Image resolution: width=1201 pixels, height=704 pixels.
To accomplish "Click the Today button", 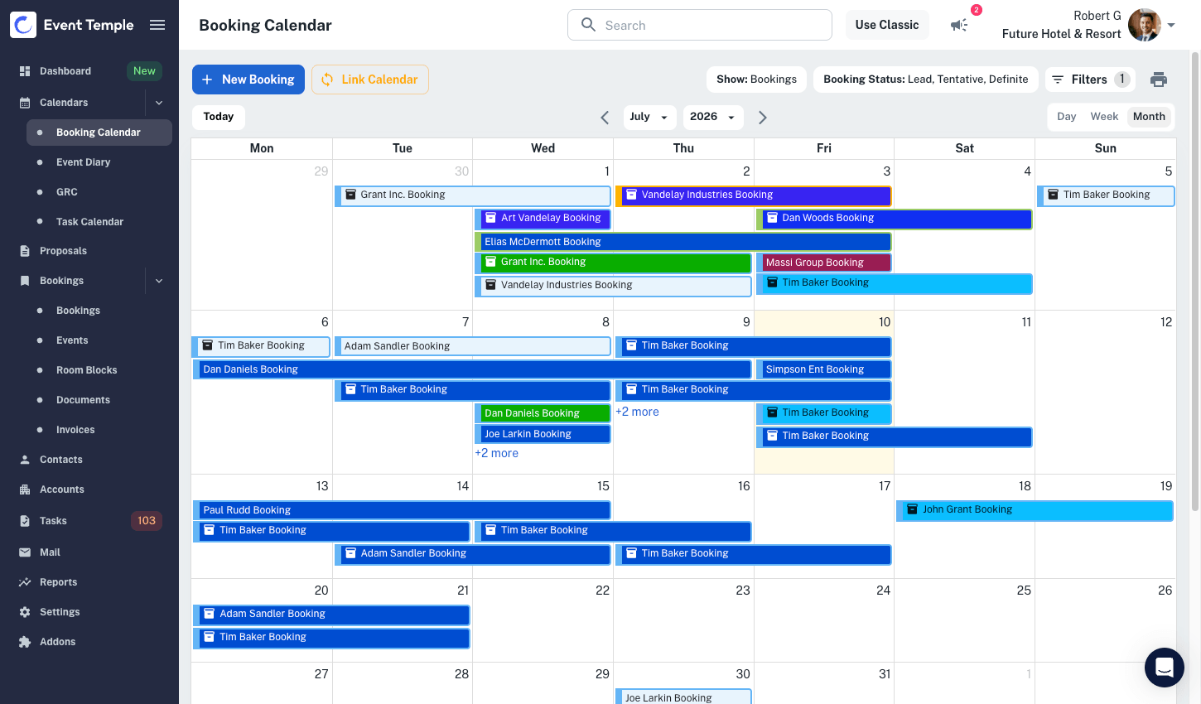I will pyautogui.click(x=219, y=117).
